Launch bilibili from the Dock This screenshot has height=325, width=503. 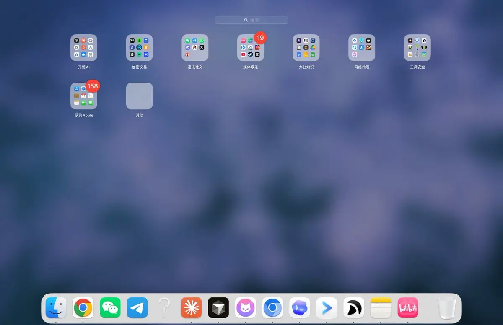pos(408,308)
